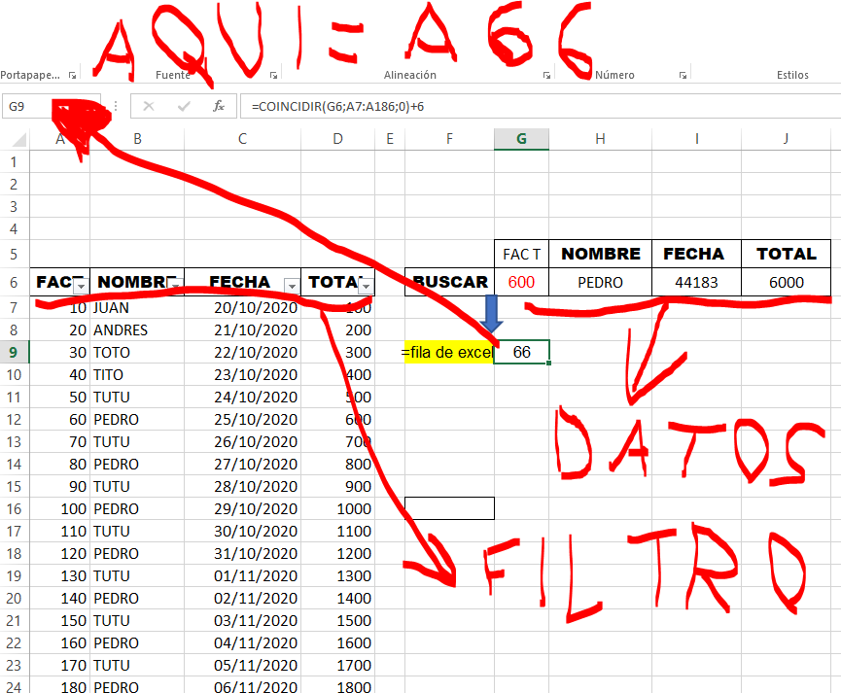
Task: Click cell G9 showing 66
Action: point(521,352)
